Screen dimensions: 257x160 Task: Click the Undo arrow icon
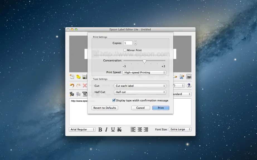click(72, 85)
